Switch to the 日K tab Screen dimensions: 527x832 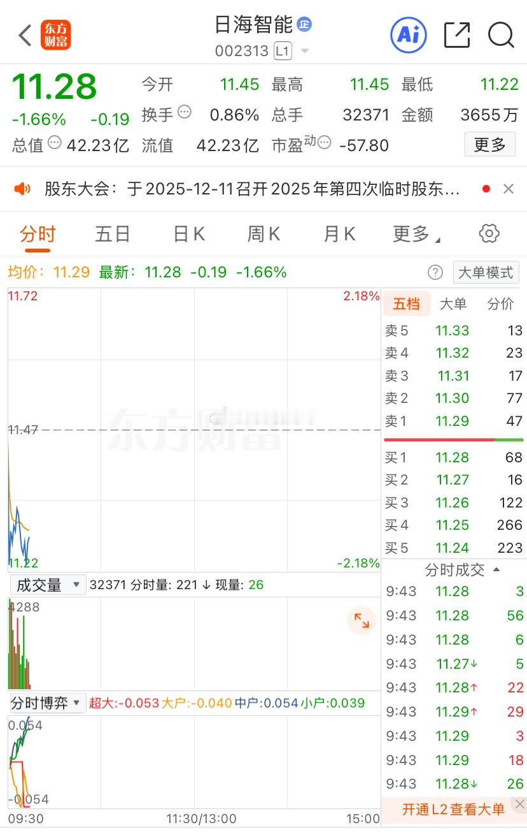tap(188, 233)
